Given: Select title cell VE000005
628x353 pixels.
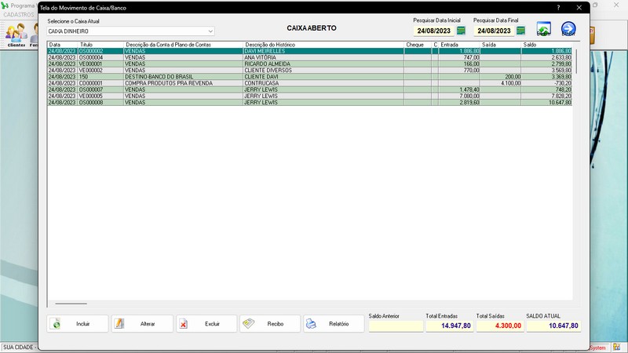Looking at the screenshot, I should [x=100, y=96].
